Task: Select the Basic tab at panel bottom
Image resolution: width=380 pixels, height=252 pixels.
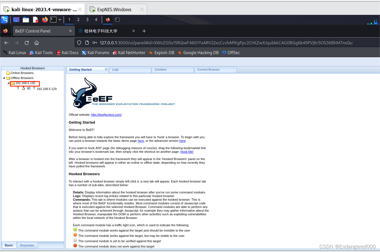Action: point(9,245)
